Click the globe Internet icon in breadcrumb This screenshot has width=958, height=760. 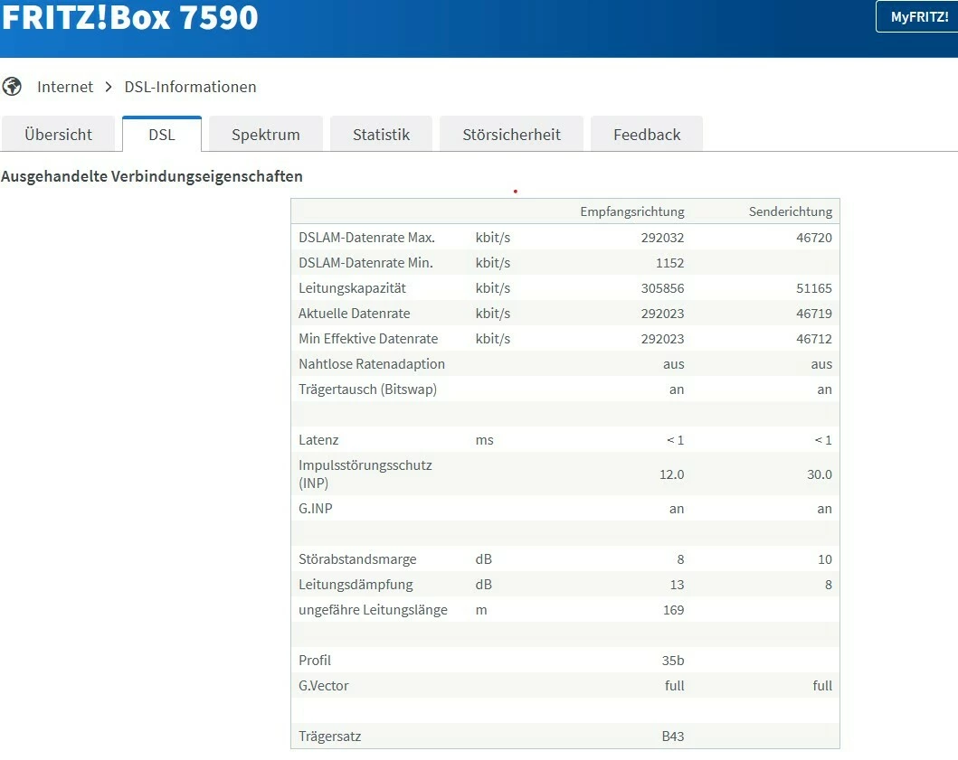click(12, 87)
